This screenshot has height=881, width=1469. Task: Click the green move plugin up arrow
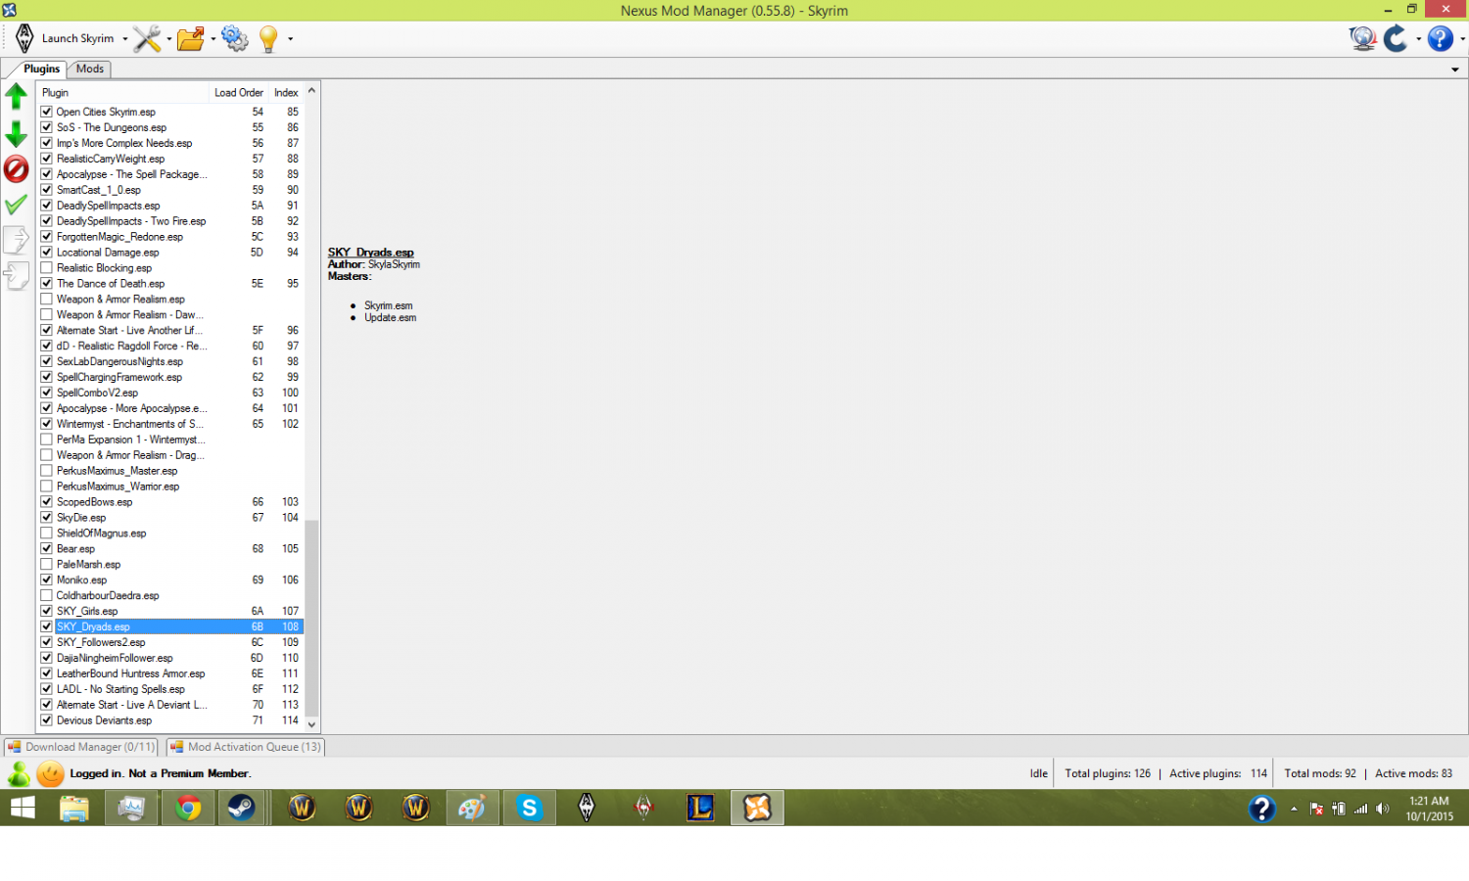tap(17, 96)
